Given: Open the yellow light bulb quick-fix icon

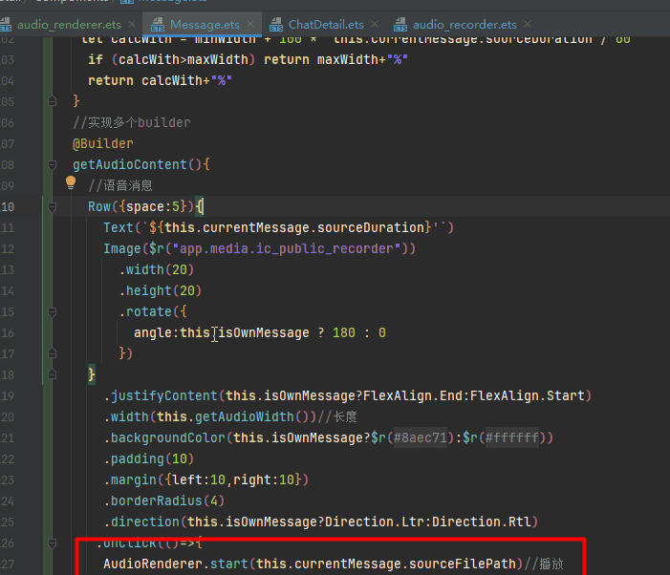Looking at the screenshot, I should pyautogui.click(x=71, y=182).
